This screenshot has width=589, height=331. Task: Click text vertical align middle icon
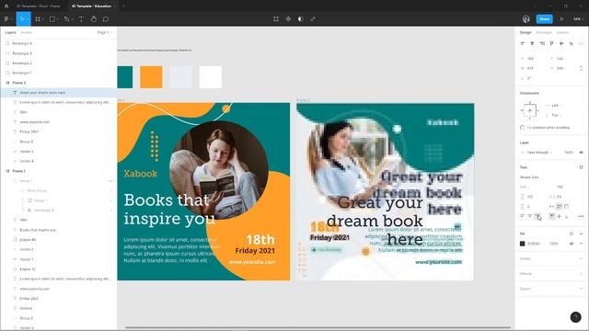(559, 216)
